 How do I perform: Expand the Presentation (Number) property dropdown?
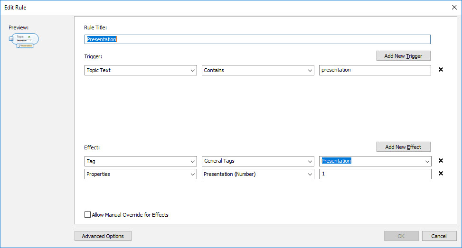pyautogui.click(x=258, y=175)
